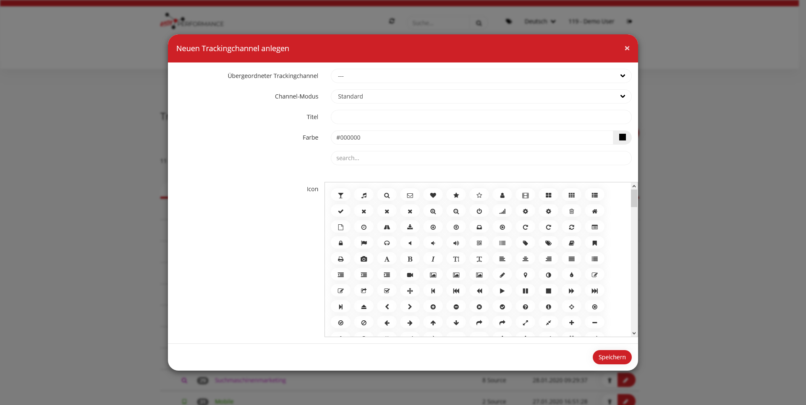Select the home icon
806x405 pixels.
coord(594,211)
